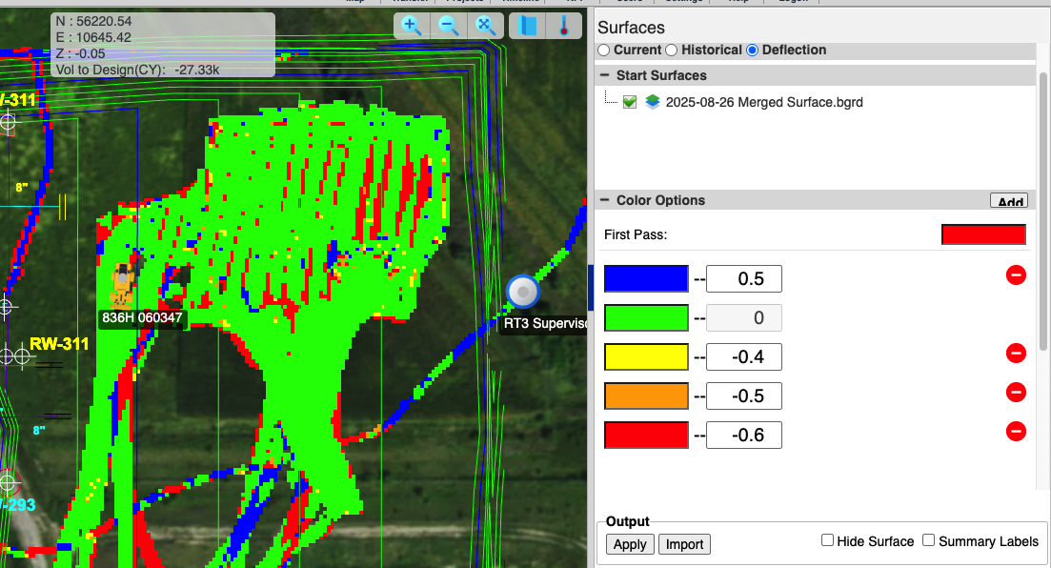Remove the -0.5 orange color range
The image size is (1051, 568).
(1016, 393)
